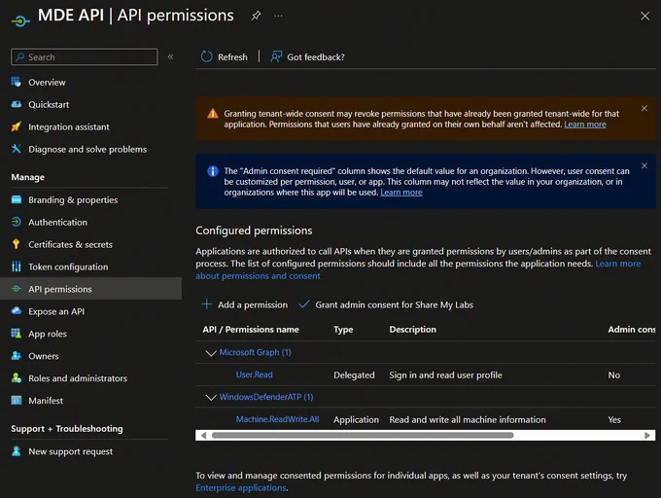The image size is (661, 498).
Task: Go to Authentication menu item
Action: (x=57, y=222)
